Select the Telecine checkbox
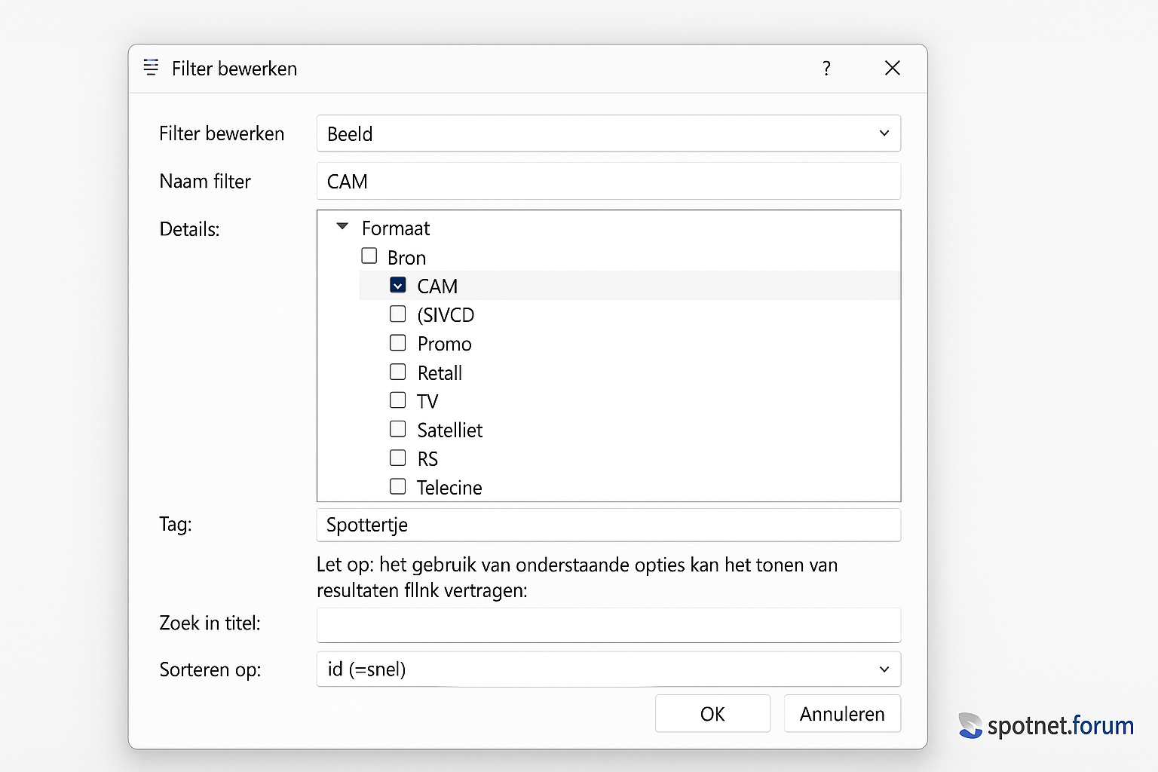Viewport: 1158px width, 772px height. (398, 487)
